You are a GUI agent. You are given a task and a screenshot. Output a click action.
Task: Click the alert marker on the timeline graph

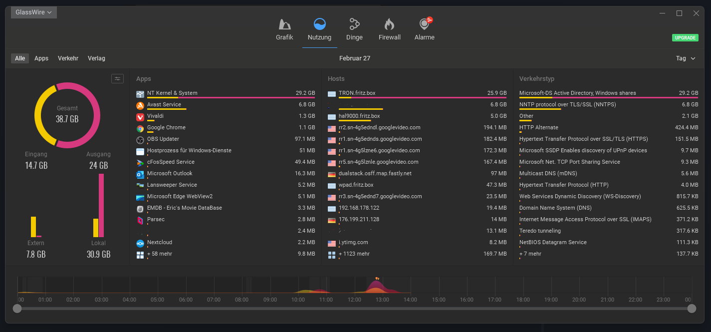click(377, 279)
